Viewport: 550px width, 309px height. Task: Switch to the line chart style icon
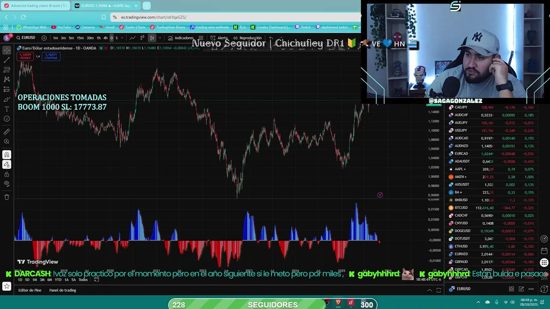pos(132,38)
